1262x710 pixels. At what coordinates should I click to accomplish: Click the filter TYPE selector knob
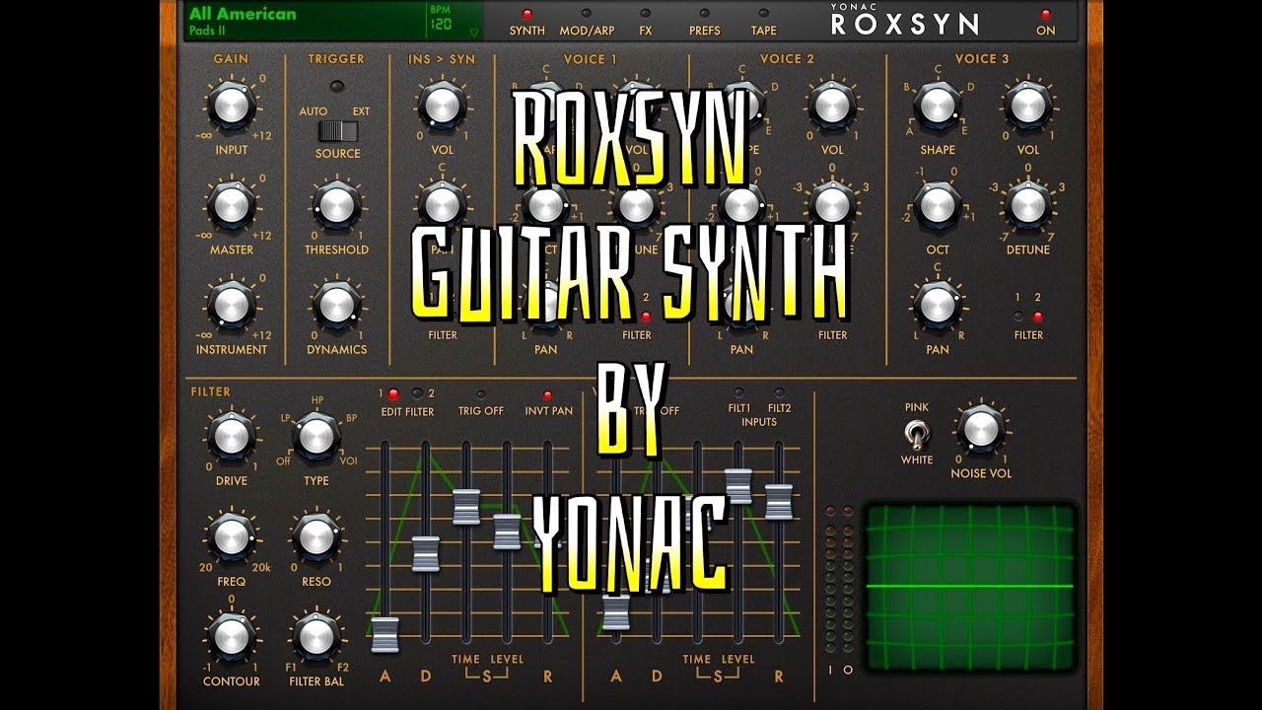316,436
